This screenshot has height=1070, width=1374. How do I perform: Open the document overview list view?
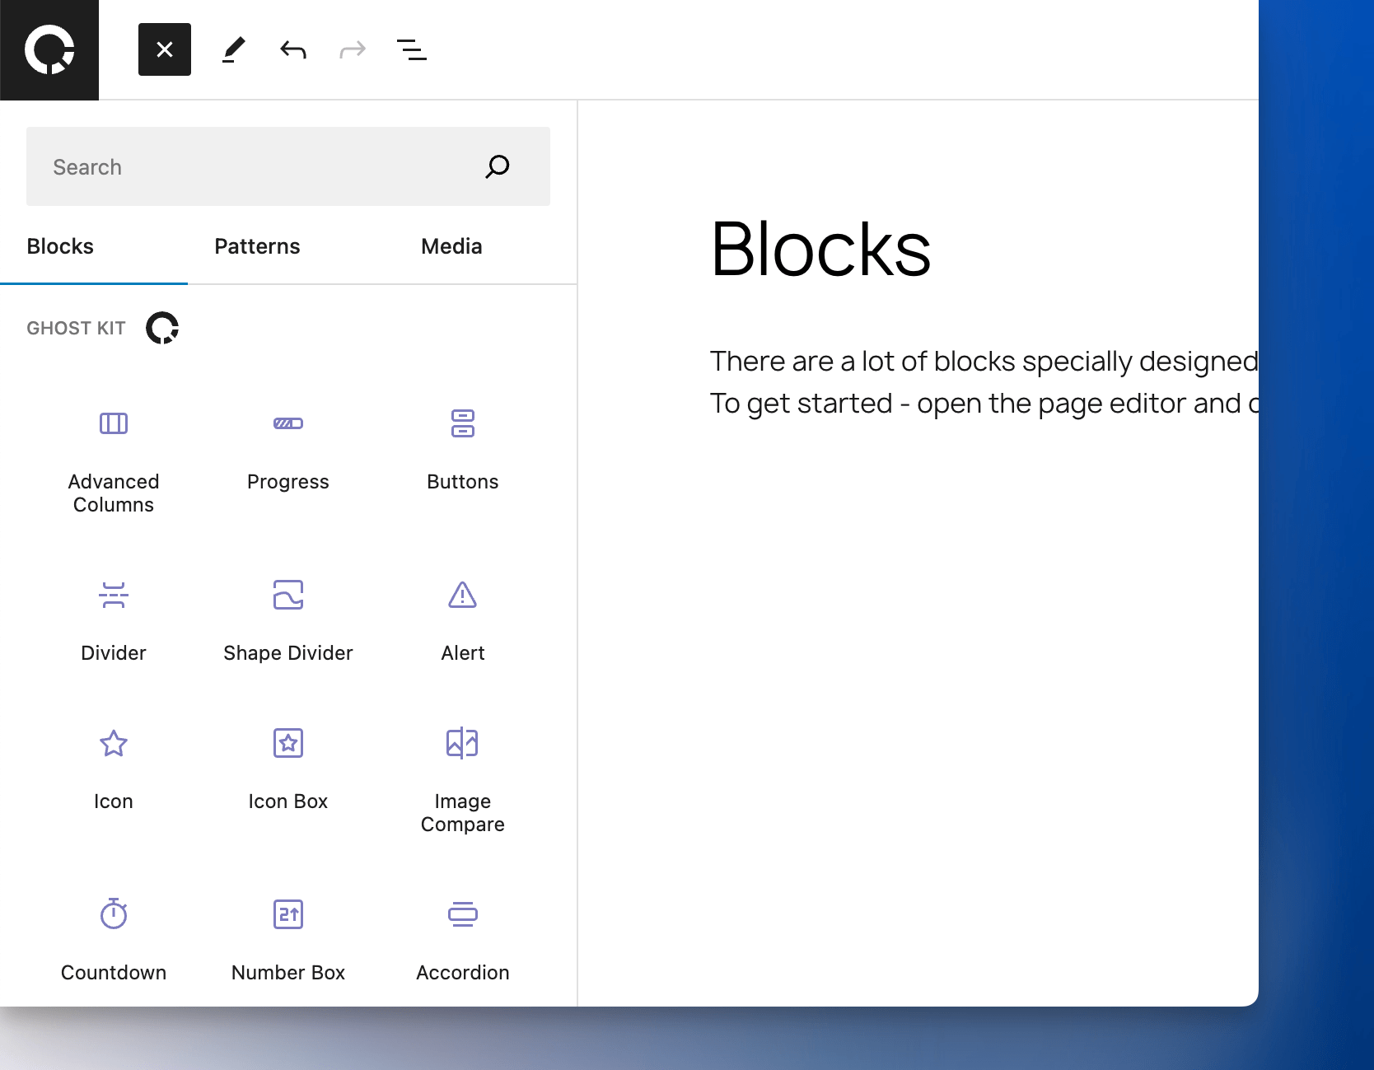tap(412, 49)
